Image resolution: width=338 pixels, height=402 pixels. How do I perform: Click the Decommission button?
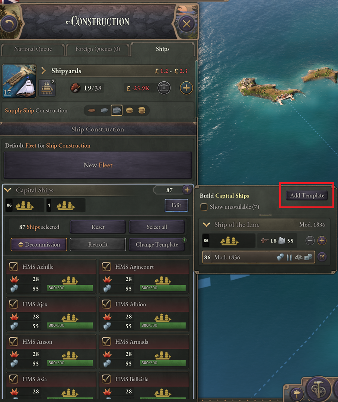coord(39,244)
